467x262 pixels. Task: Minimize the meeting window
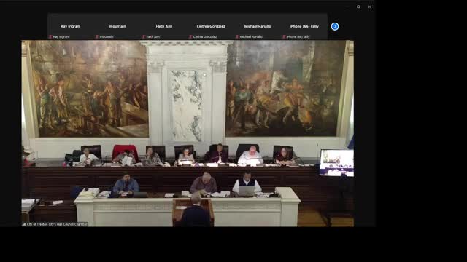[x=347, y=7]
